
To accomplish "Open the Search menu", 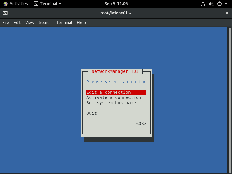I will 45,23.
